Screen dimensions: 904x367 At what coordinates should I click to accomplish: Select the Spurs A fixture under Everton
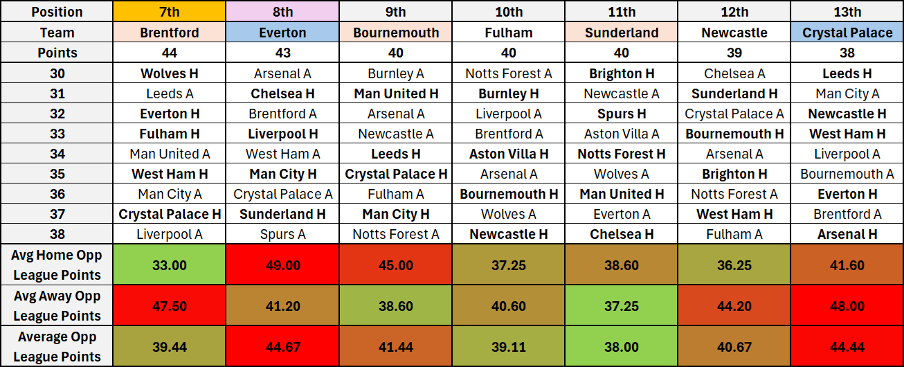[282, 234]
